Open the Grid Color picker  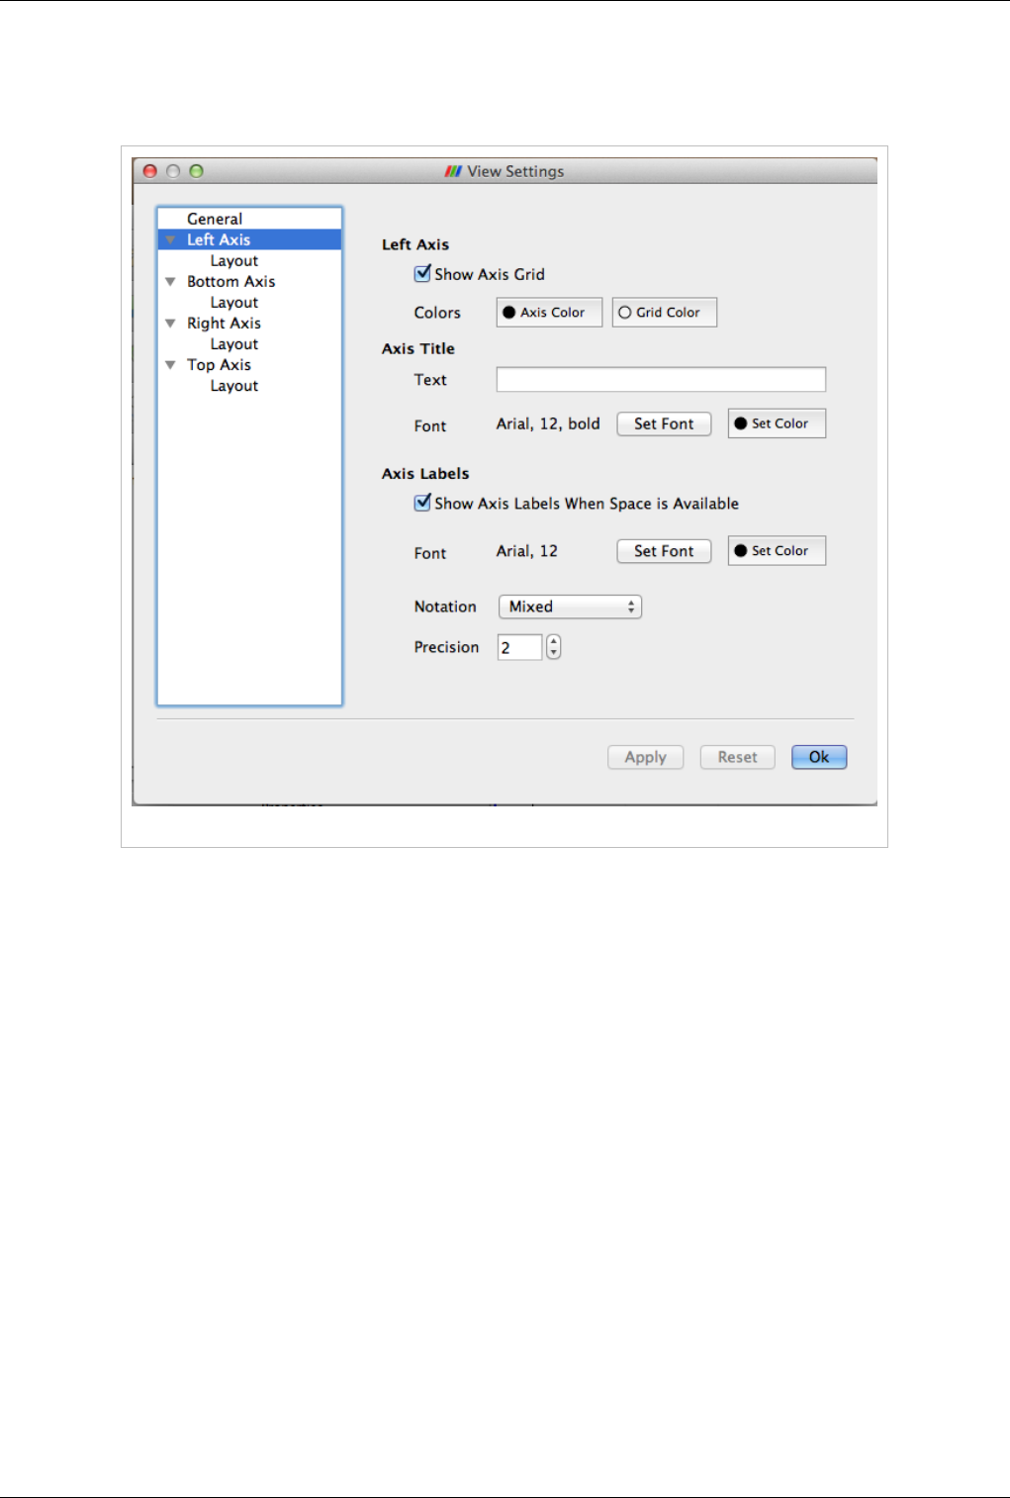[x=665, y=313]
